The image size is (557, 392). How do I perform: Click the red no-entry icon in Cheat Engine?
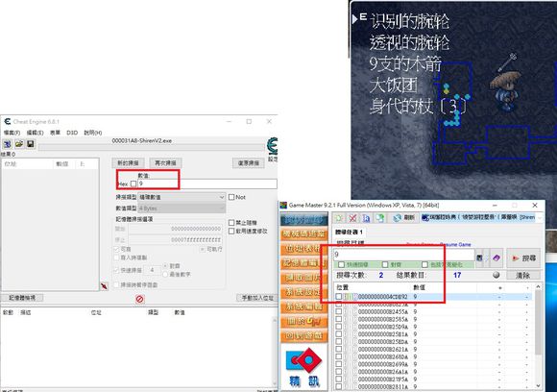[139, 299]
